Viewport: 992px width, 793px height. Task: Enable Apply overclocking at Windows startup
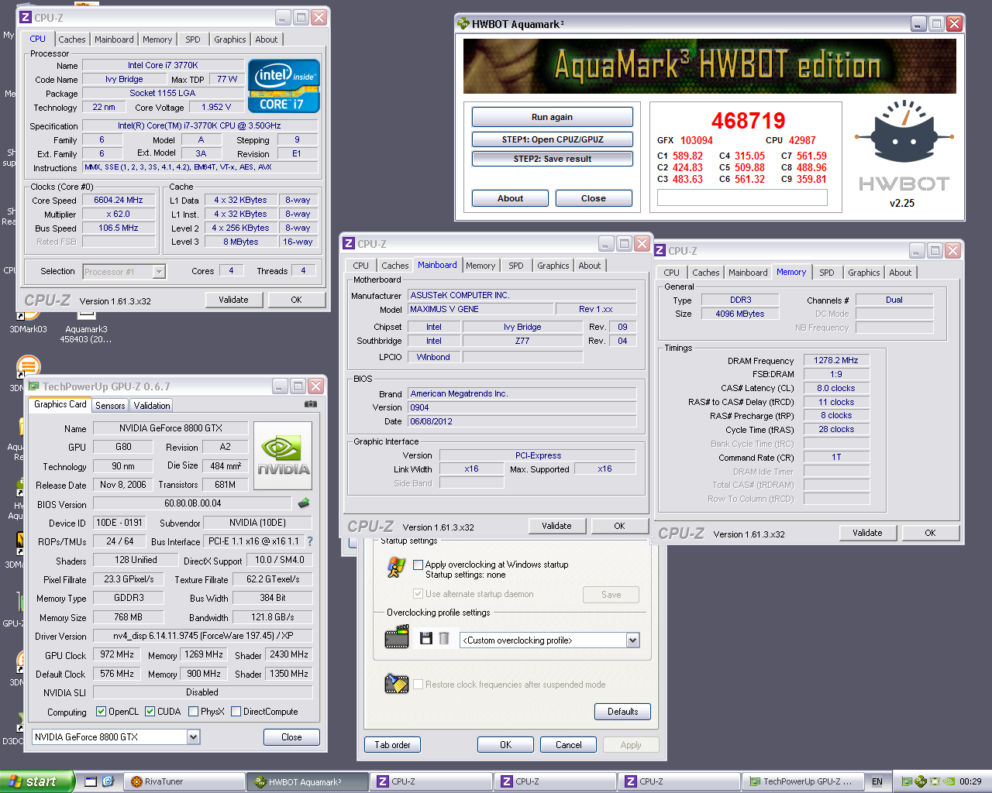pyautogui.click(x=418, y=565)
